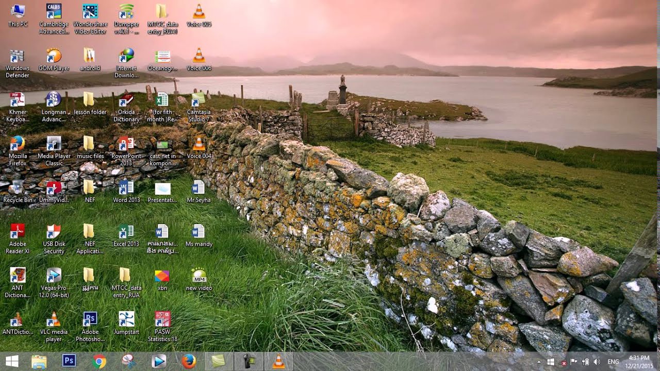Click the Windows Start button
Image resolution: width=660 pixels, height=371 pixels.
pos(12,361)
